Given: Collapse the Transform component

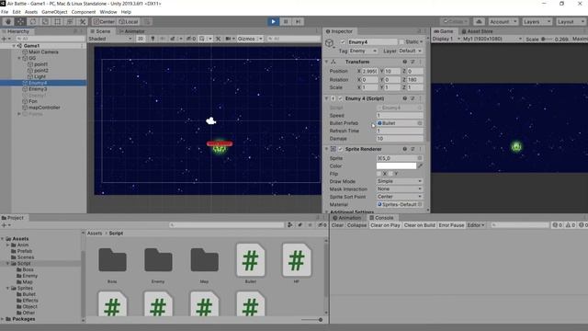Looking at the screenshot, I should (327, 62).
